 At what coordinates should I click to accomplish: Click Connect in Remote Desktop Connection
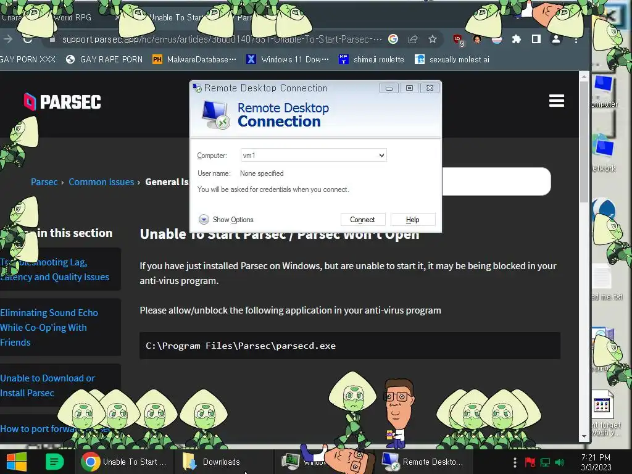363,220
